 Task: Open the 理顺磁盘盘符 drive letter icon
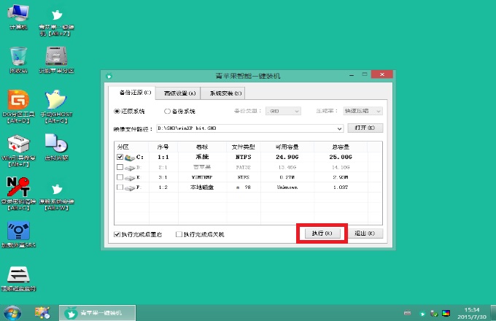(18, 278)
